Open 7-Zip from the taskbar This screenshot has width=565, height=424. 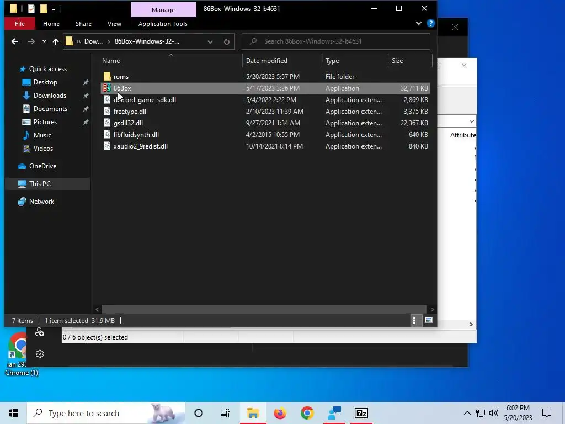coord(361,413)
